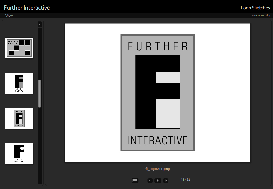
Task: Advance to the next image
Action: point(165,181)
